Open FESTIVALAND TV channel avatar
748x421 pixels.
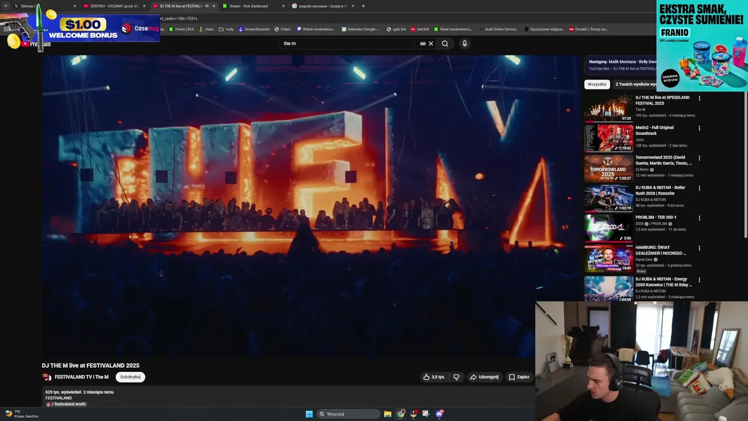[47, 377]
